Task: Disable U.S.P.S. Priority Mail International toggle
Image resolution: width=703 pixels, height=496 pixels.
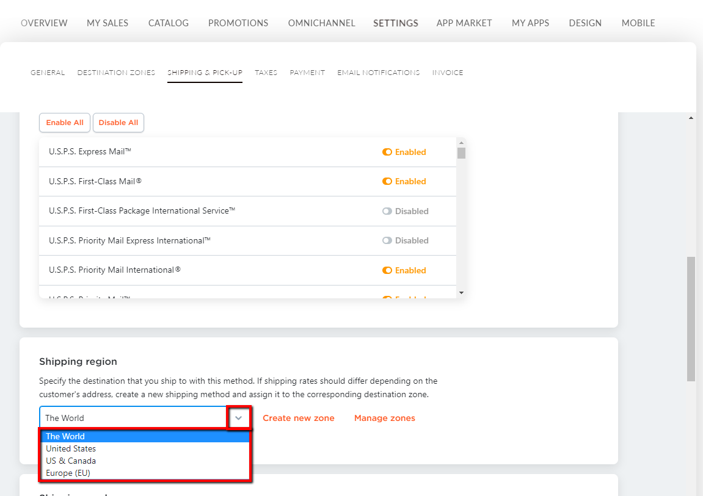Action: click(387, 270)
